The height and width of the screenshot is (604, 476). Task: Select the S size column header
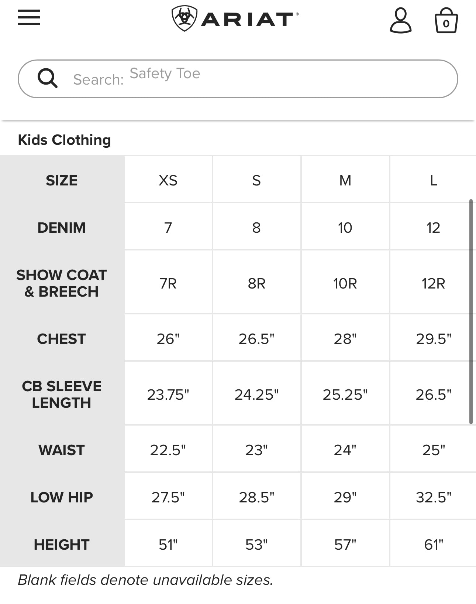click(256, 180)
